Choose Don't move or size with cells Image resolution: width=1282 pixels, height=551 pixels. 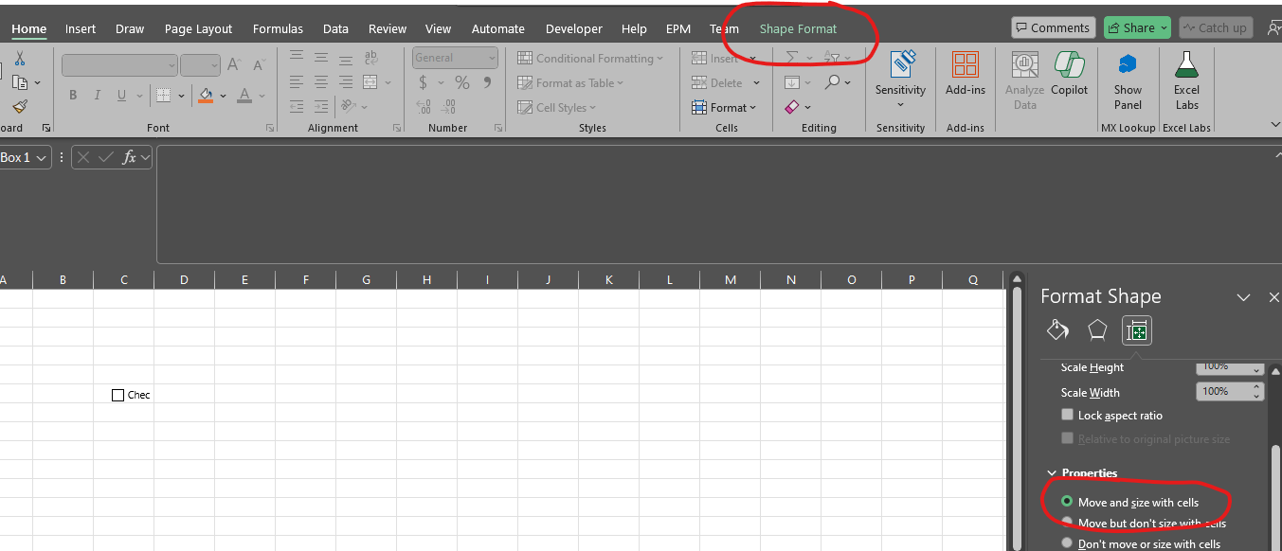[1067, 542]
